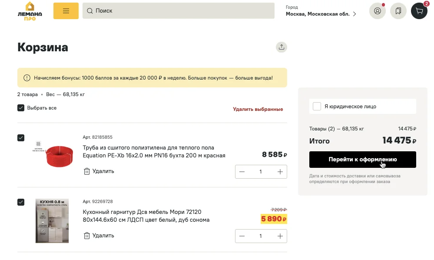This screenshot has height=260, width=434.
Task: Increase quantity of the kitchen set
Action: pyautogui.click(x=280, y=236)
